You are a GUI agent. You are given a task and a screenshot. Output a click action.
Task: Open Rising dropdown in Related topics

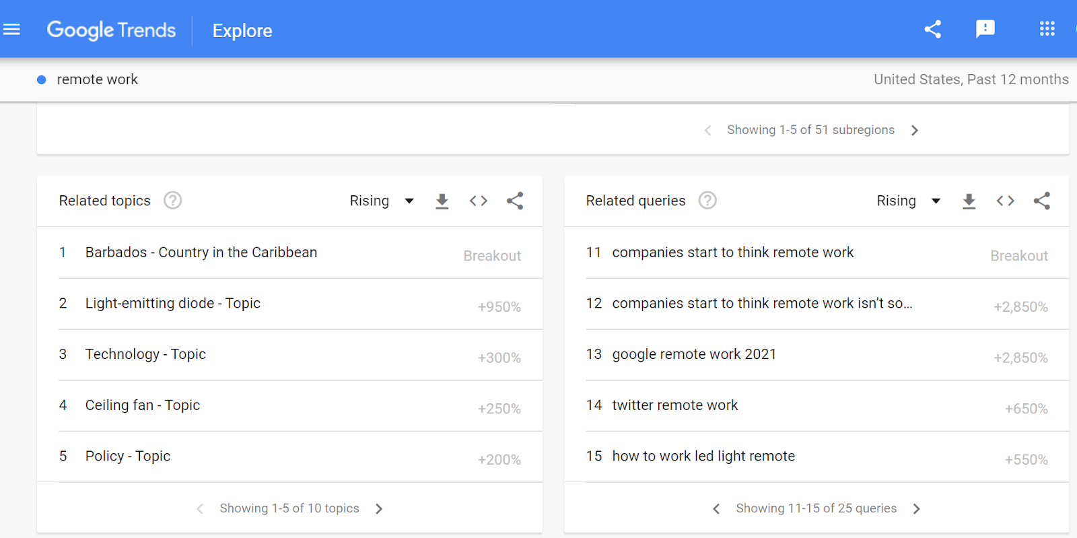coord(382,201)
